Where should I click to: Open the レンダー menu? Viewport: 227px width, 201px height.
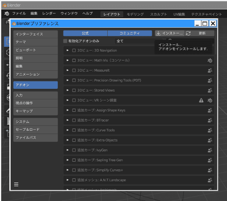49,14
